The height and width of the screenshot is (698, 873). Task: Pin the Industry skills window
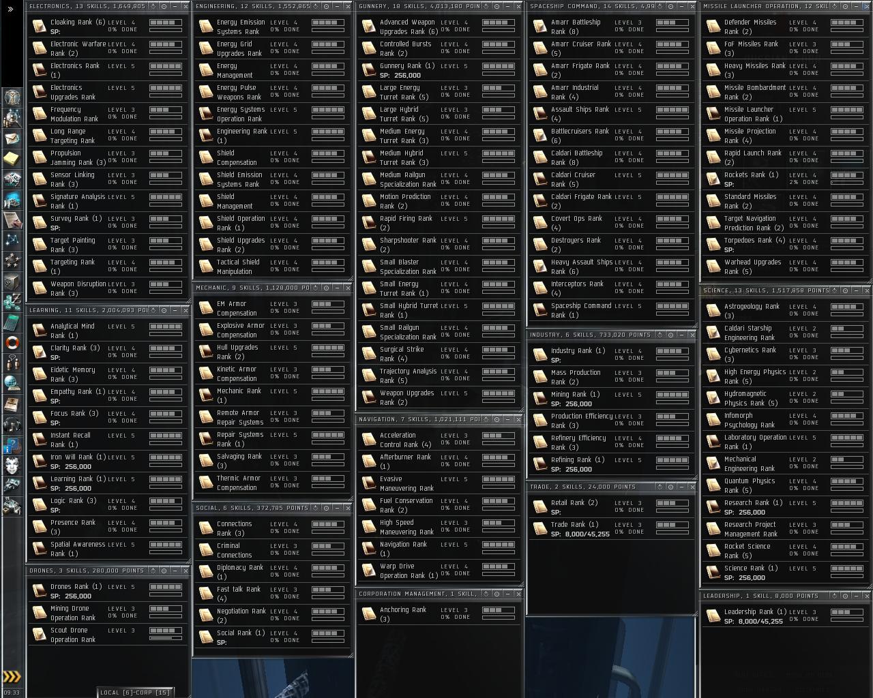pos(671,335)
